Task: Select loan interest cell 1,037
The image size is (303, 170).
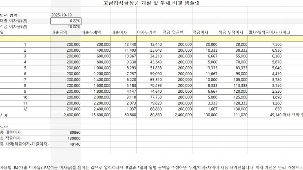Action: (124, 109)
